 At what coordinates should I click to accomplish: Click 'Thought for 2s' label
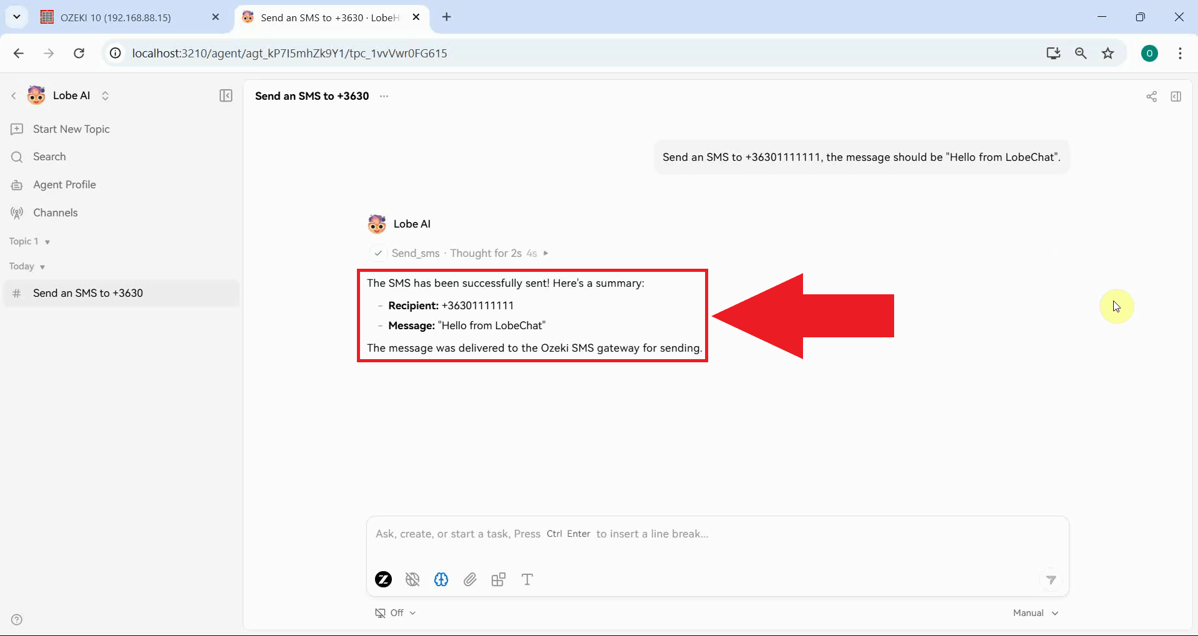coord(485,253)
